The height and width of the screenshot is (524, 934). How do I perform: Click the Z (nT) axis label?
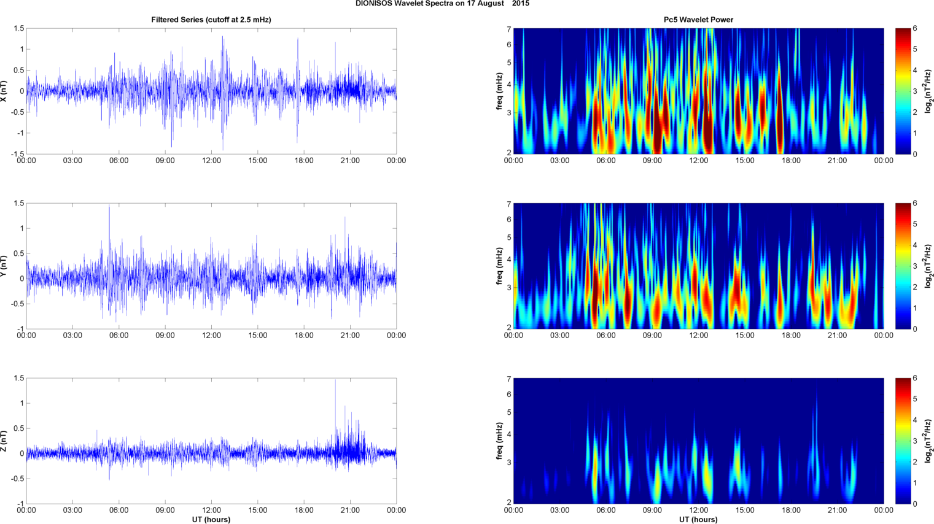tap(4, 441)
